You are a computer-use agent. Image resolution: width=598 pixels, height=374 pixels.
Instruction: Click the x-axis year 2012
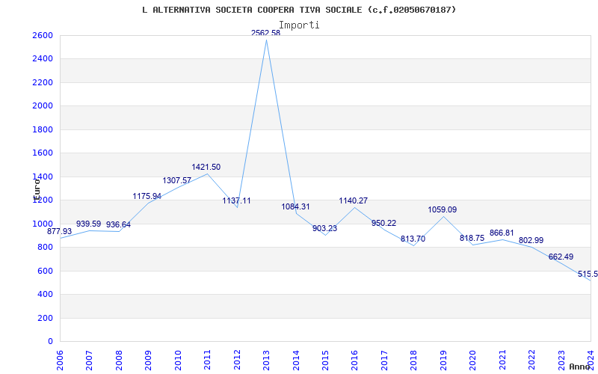237,360
